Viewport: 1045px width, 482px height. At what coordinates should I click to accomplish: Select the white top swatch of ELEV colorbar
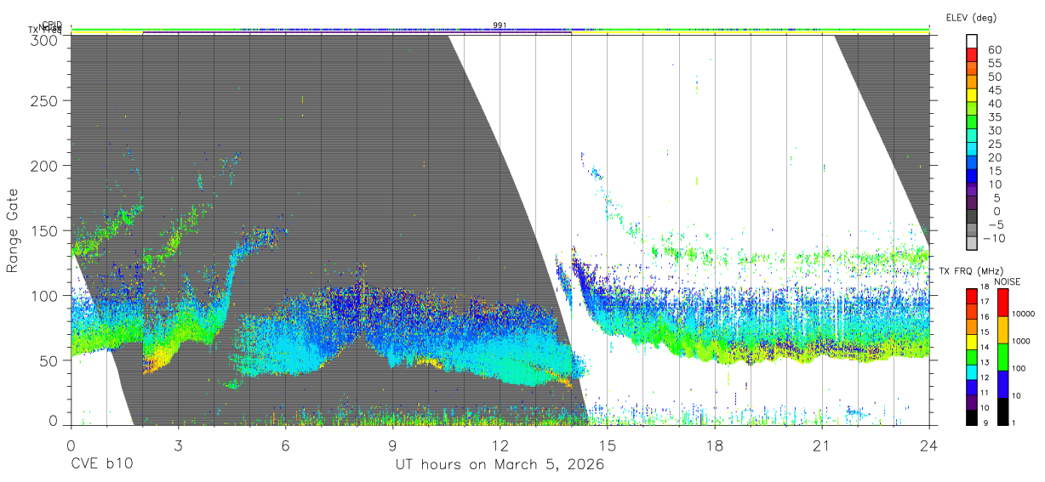point(971,42)
